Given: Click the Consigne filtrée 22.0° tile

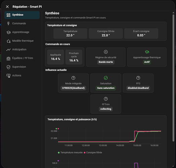Looking at the screenshot, I should [106, 34].
